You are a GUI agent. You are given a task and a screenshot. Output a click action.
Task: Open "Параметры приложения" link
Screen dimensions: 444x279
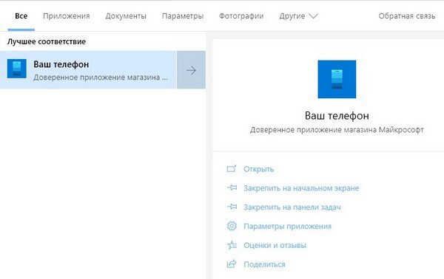pos(287,226)
